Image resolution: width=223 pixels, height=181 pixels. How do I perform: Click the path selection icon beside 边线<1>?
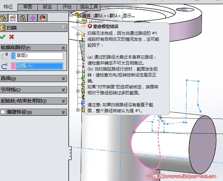click(5, 66)
